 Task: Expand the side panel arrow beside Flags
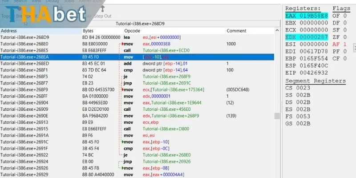[x=354, y=47]
